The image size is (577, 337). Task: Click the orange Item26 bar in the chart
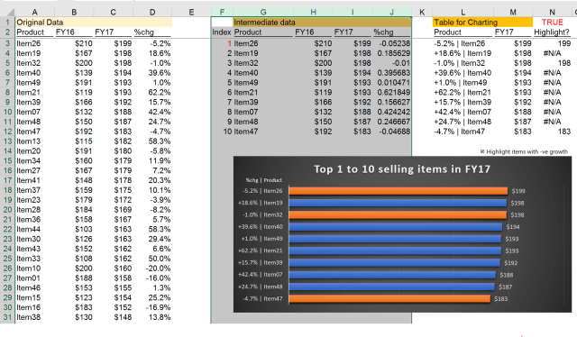tap(398, 190)
